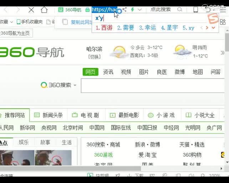Select IME candidate 1 西游
The height and width of the screenshot is (183, 229).
[x=104, y=27]
